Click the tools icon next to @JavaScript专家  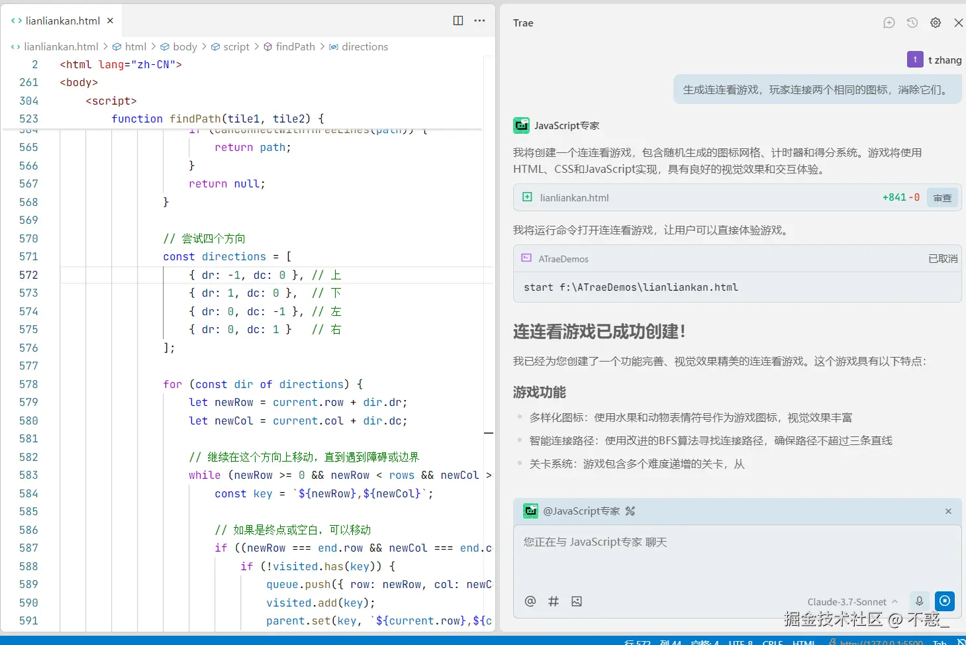pos(630,511)
